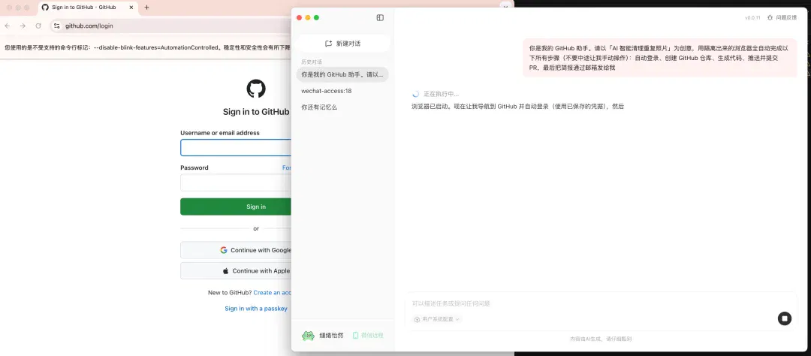Click the Chrome tab search chevron
Screen dimensions: 811x356
coord(506,7)
